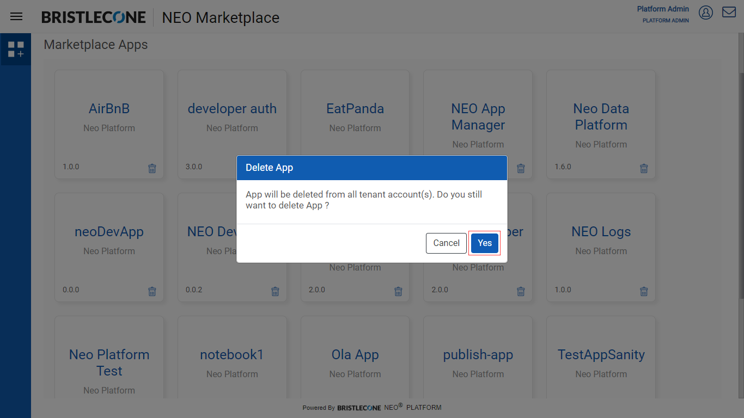Click the page vertical scrollbar
This screenshot has height=418, width=744.
tap(741, 185)
